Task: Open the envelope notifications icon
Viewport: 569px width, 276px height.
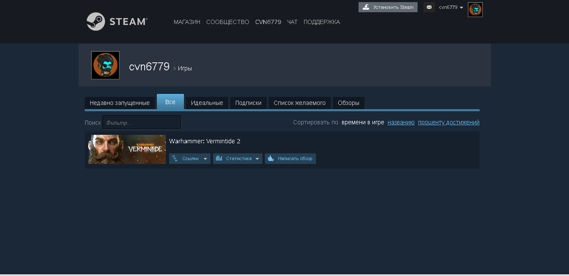Action: pos(429,7)
